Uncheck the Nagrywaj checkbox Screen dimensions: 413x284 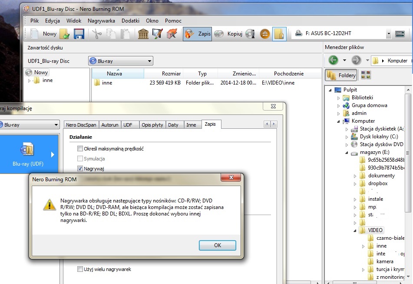click(80, 168)
